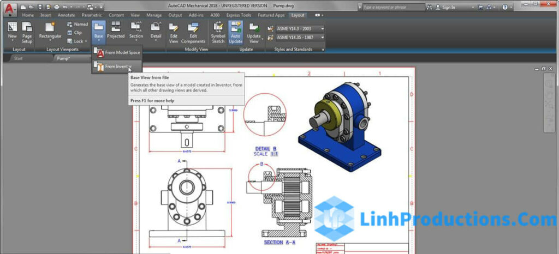The height and width of the screenshot is (254, 559).
Task: Switch to the Pump document tab
Action: point(63,58)
